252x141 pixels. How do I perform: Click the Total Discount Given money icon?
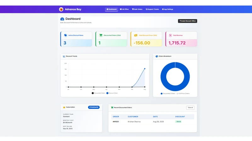(136, 35)
